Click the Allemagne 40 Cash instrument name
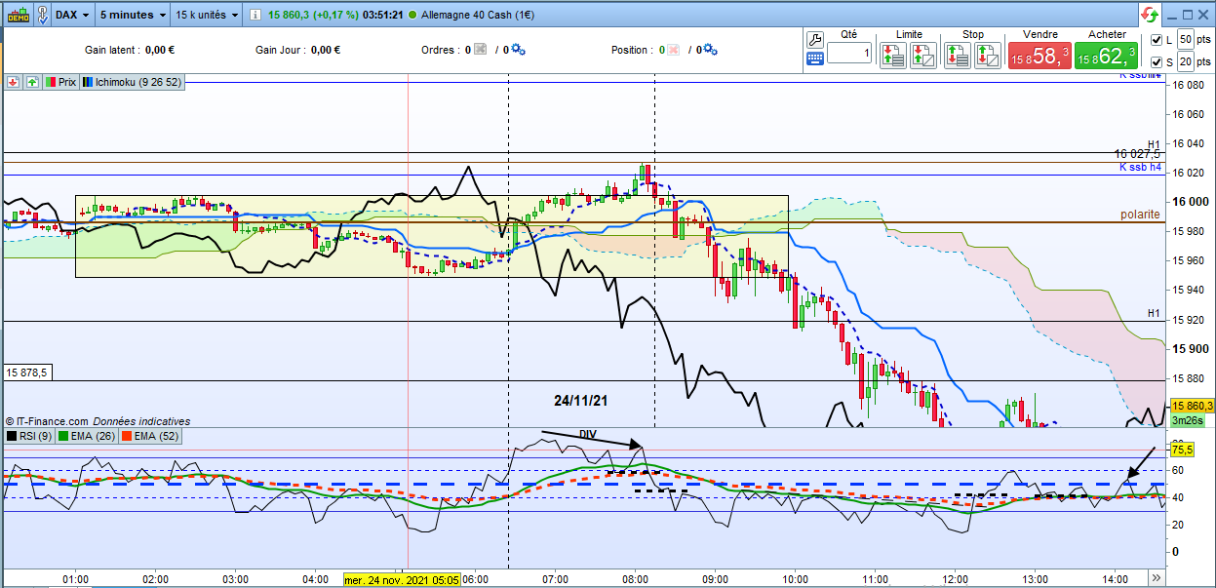The image size is (1216, 588). coord(480,16)
